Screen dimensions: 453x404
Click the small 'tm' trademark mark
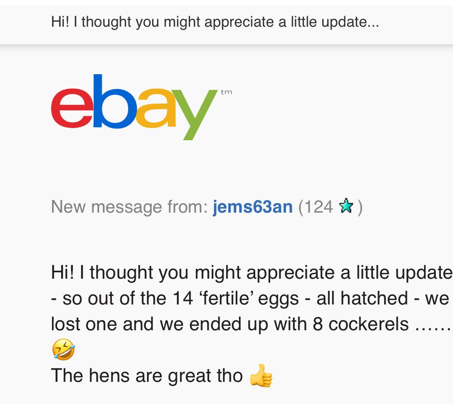[x=226, y=92]
